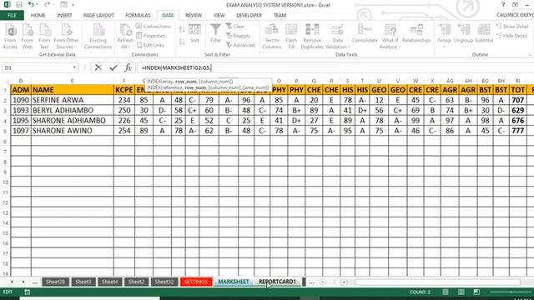Click Show Detail
Viewport: 534px width, 300px height.
512,26
